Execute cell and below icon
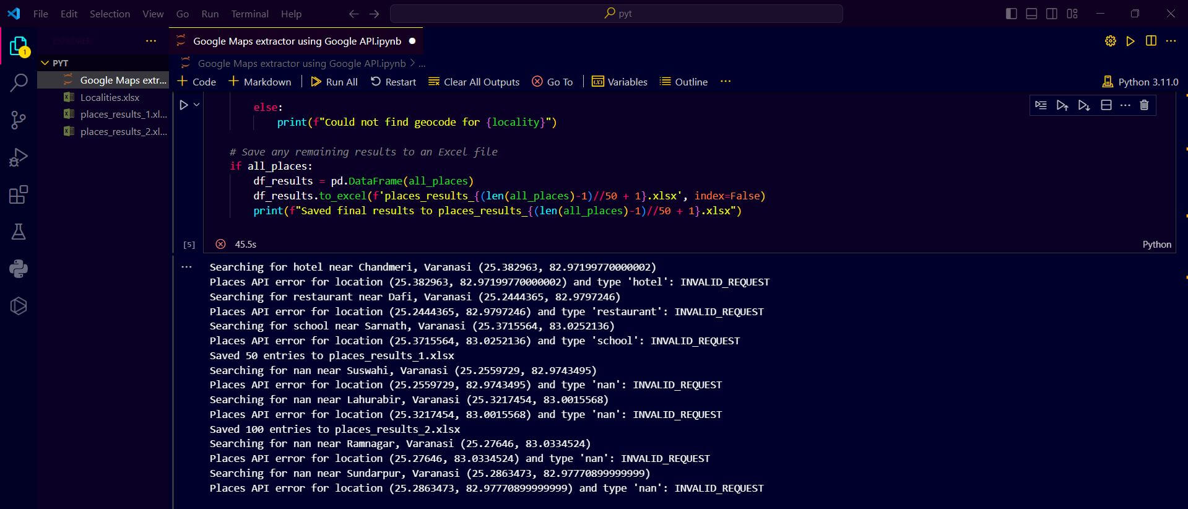This screenshot has height=509, width=1188. pyautogui.click(x=1084, y=105)
